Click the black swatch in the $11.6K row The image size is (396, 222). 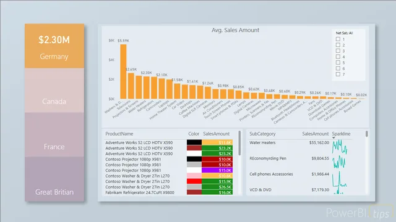pyautogui.click(x=194, y=142)
